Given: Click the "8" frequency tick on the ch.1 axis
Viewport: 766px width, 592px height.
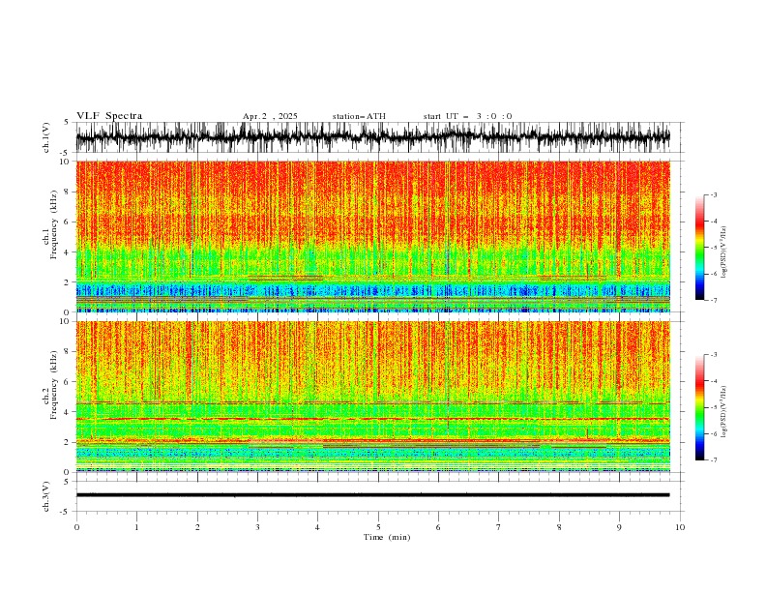Looking at the screenshot, I should point(68,192).
